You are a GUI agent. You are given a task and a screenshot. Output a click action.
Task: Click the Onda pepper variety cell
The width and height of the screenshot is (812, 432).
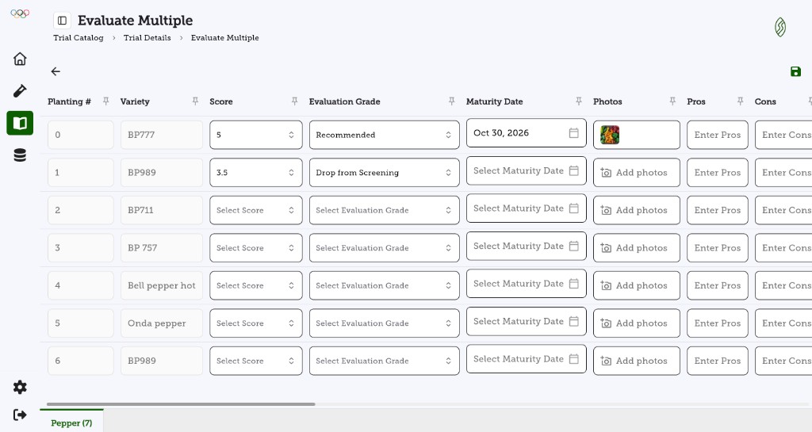point(162,323)
